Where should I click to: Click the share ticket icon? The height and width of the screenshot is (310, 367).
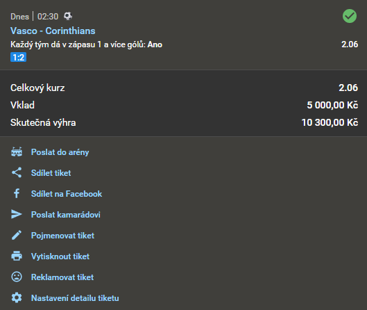[x=17, y=172]
